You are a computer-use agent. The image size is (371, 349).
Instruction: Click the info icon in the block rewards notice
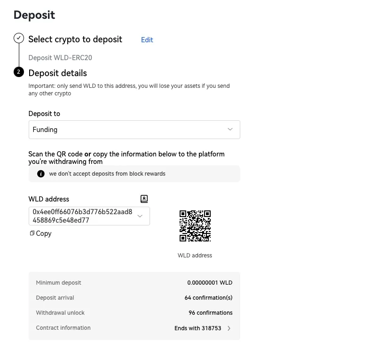point(41,174)
